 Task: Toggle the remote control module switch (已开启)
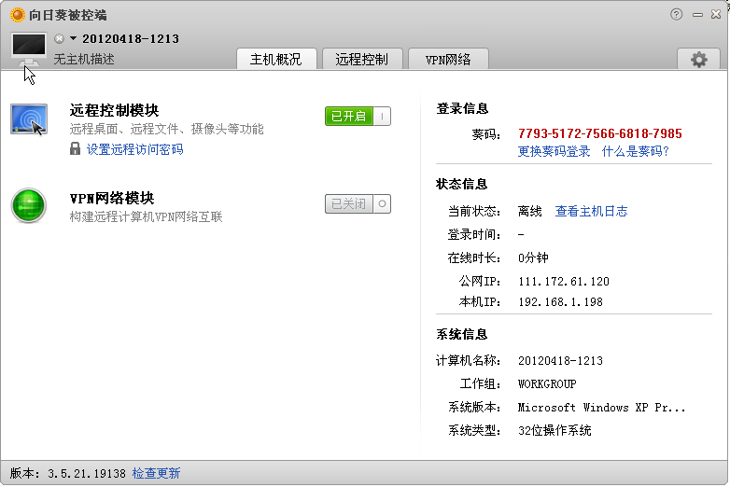click(358, 117)
